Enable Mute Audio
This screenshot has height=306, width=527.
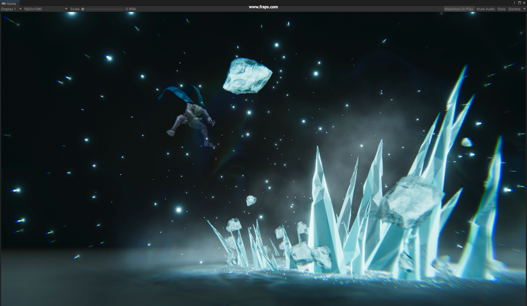coord(485,9)
